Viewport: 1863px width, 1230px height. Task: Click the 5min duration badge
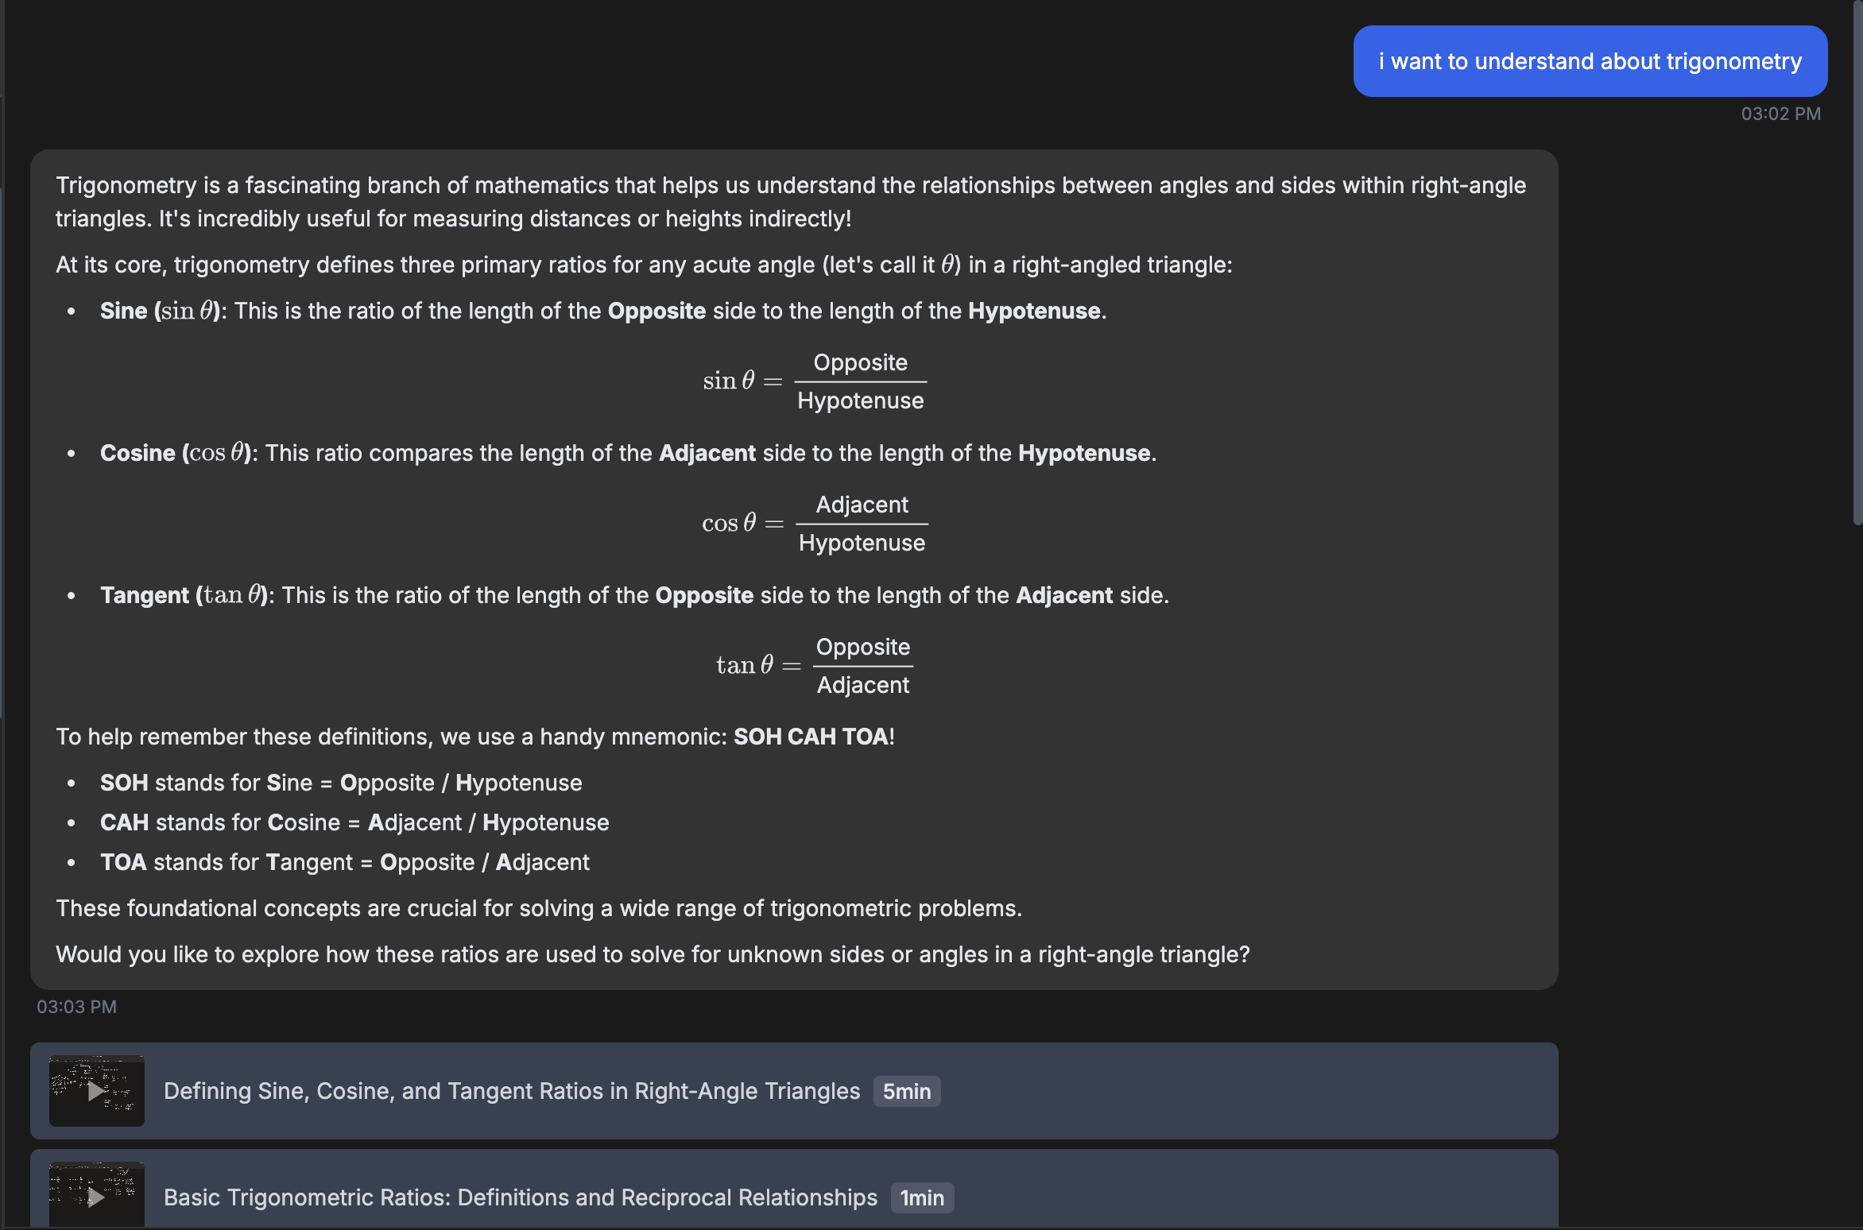coord(906,1091)
